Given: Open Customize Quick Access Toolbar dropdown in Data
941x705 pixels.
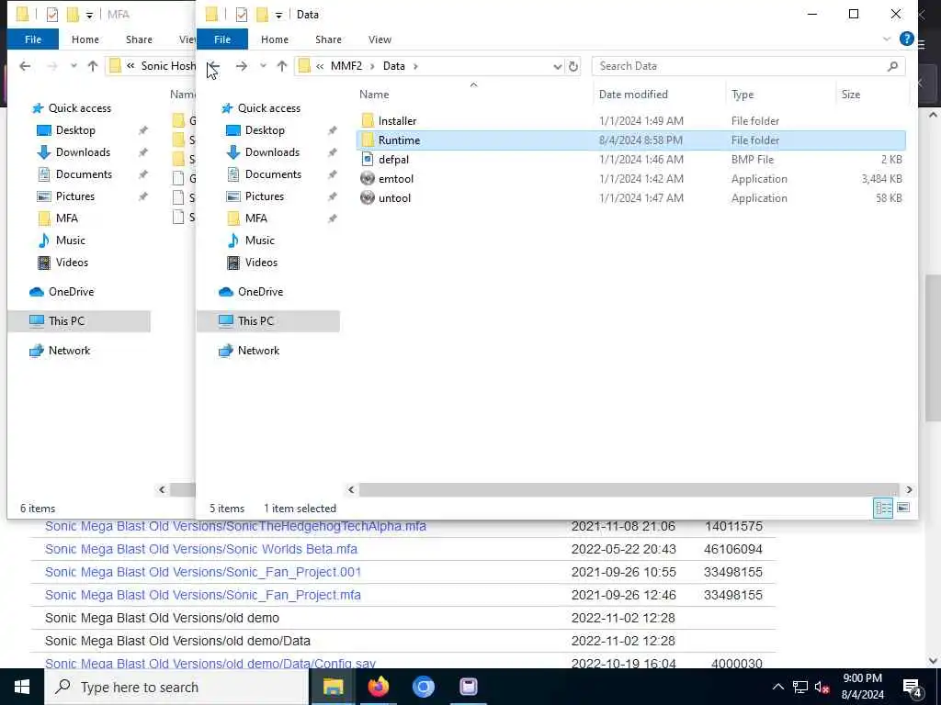Looking at the screenshot, I should tap(279, 15).
